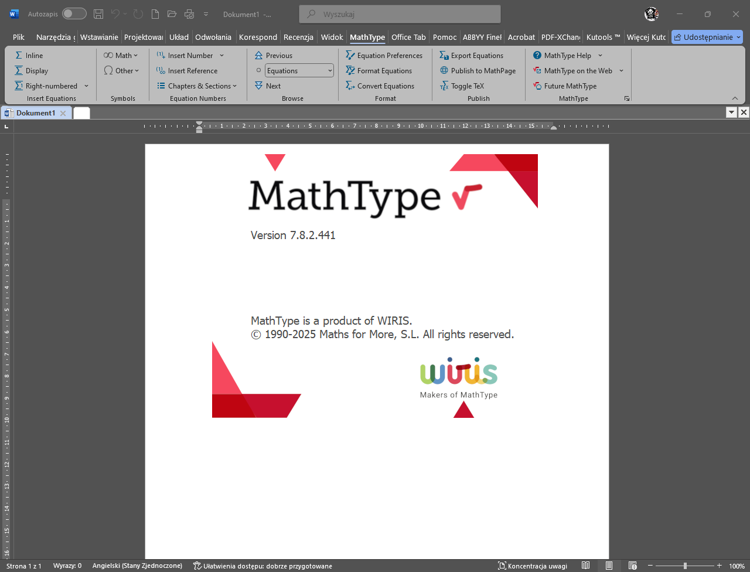The height and width of the screenshot is (572, 750).
Task: Switch to the Wstawianie tab
Action: pyautogui.click(x=99, y=37)
